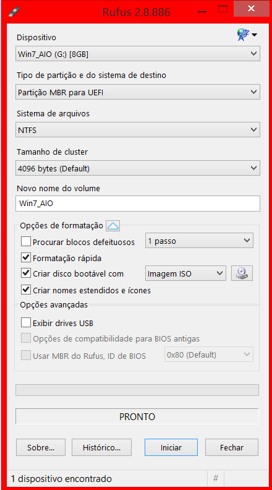Click the select ISO image disc icon
The width and height of the screenshot is (272, 490).
tap(242, 273)
